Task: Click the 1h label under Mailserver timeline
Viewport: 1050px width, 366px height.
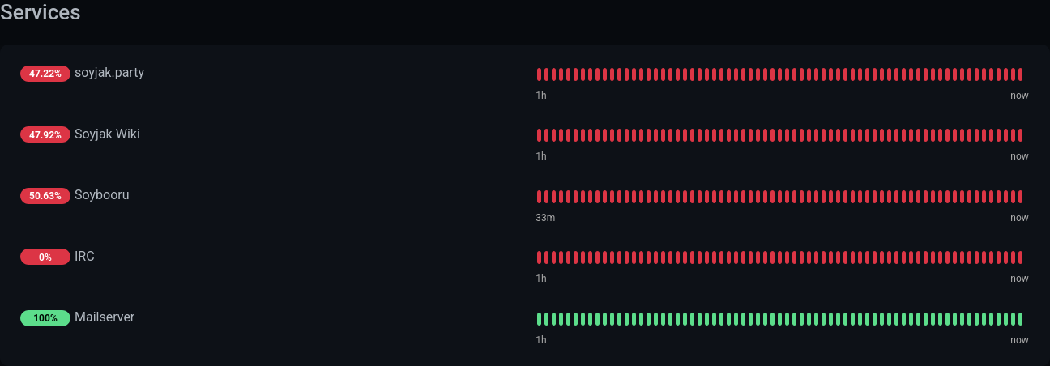Action: 541,340
